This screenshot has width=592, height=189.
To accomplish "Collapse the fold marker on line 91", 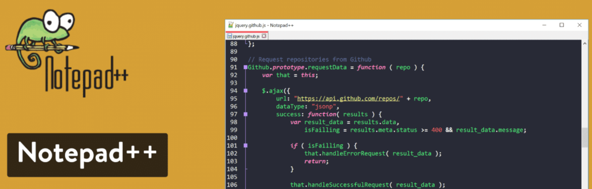I will tap(245, 67).
